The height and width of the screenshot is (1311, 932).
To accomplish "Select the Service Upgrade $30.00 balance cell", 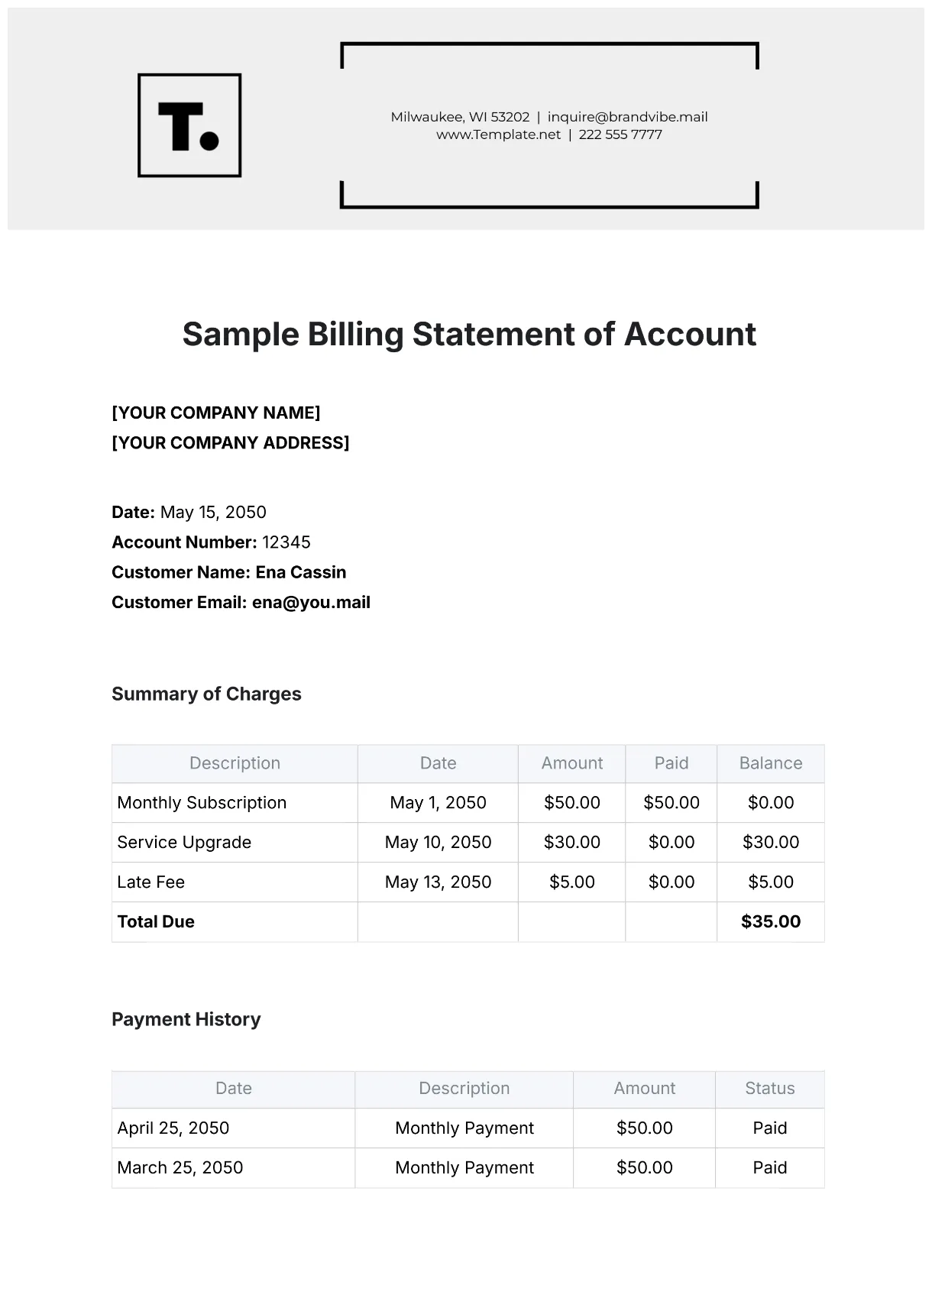I will tap(770, 843).
